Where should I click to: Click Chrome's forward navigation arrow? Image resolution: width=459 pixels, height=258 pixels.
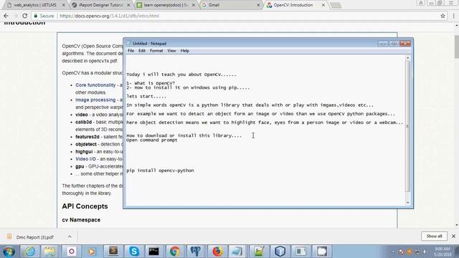[16, 16]
